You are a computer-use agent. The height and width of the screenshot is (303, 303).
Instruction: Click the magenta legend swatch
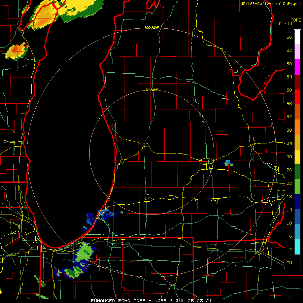[297, 67]
